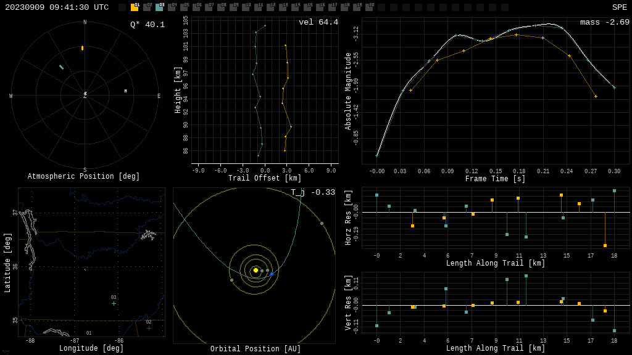Image resolution: width=632 pixels, height=355 pixels.
Task: Click the Q* 40.1 value
Action: coord(148,25)
